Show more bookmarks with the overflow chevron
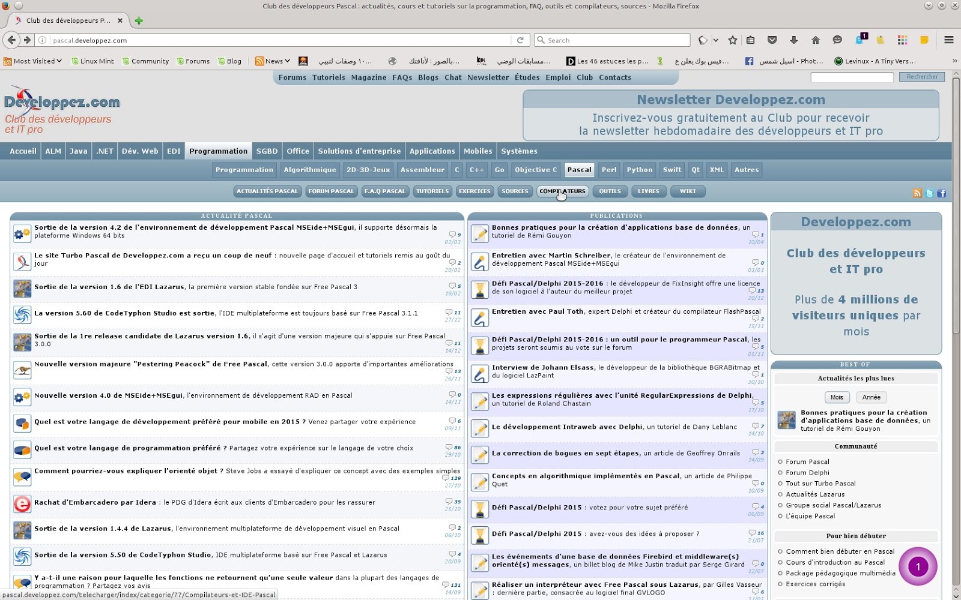Image resolution: width=961 pixels, height=600 pixels. 954,61
